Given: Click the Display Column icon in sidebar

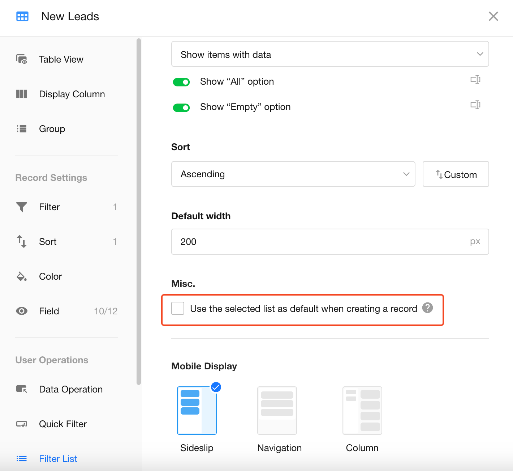Looking at the screenshot, I should click(22, 94).
